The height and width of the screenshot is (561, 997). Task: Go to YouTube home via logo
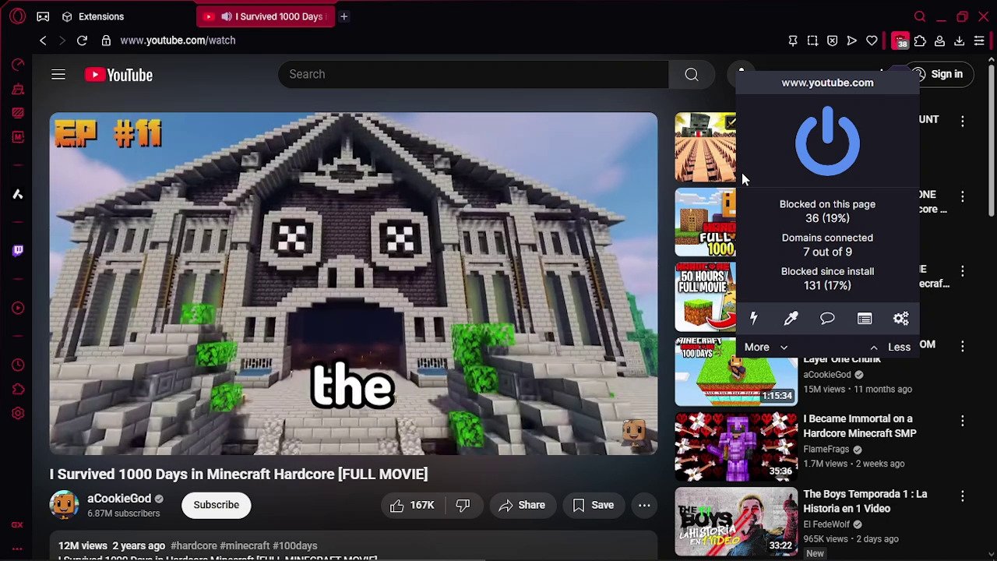click(118, 75)
